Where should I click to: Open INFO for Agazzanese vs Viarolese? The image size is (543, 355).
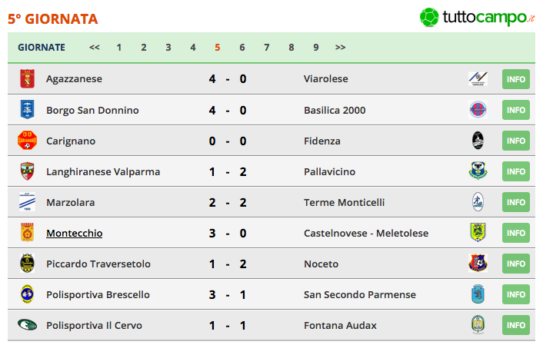516,79
